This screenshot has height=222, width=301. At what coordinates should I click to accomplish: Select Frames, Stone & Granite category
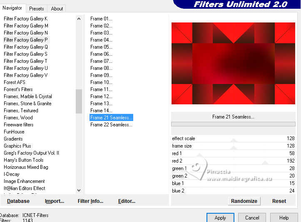click(x=27, y=104)
